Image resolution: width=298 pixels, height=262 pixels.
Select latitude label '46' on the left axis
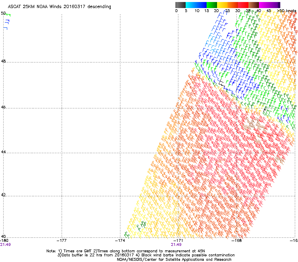(3, 107)
